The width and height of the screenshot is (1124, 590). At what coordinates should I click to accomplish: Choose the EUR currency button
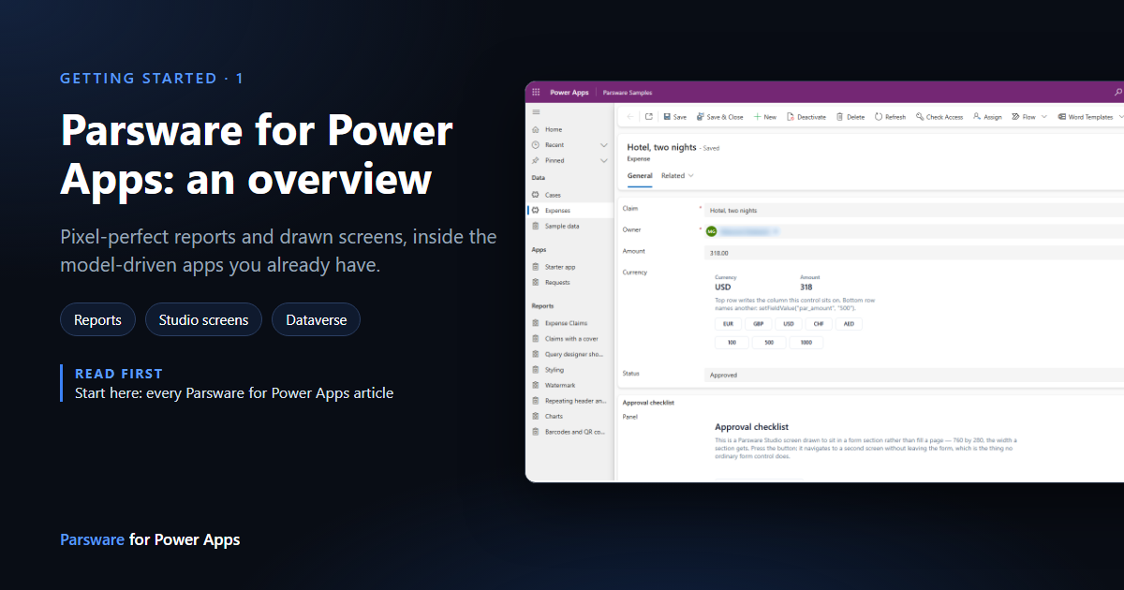[728, 324]
